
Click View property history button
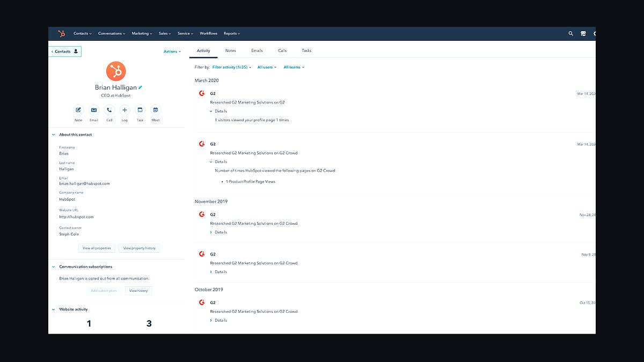point(140,248)
